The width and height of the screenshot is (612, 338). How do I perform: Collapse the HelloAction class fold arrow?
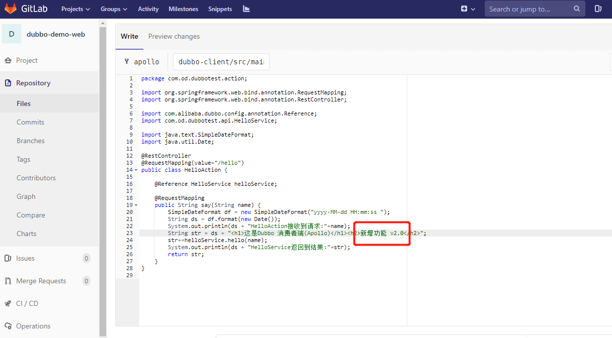coord(136,170)
